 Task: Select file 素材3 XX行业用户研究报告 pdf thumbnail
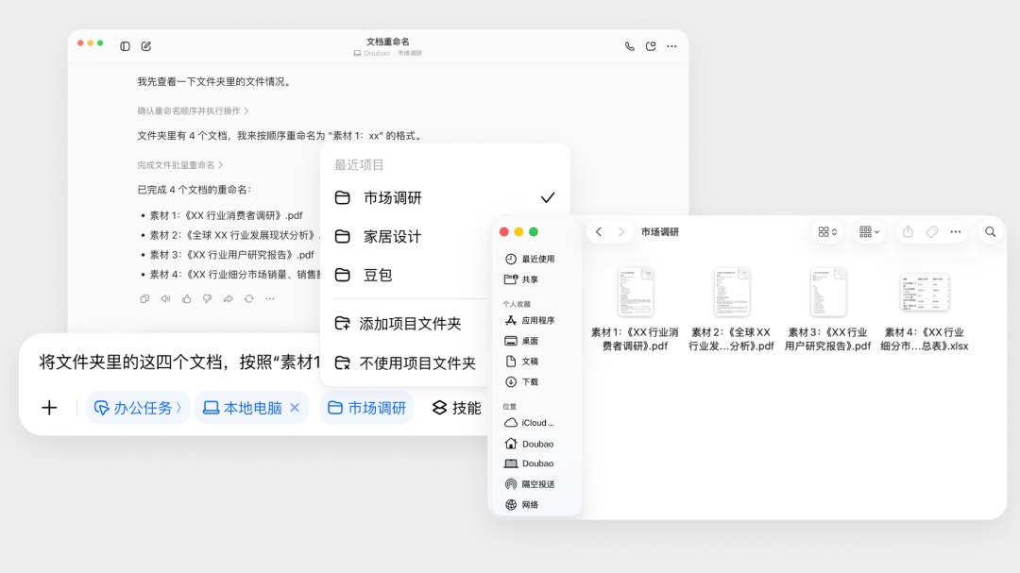827,292
